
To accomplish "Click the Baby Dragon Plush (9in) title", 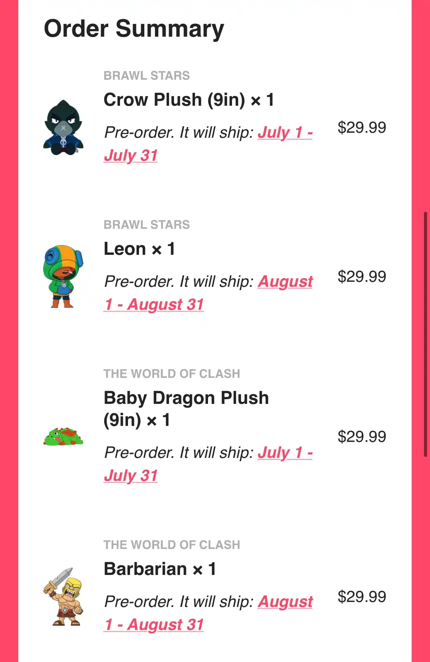I will click(x=186, y=409).
